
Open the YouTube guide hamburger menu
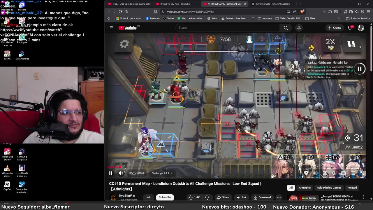111,28
